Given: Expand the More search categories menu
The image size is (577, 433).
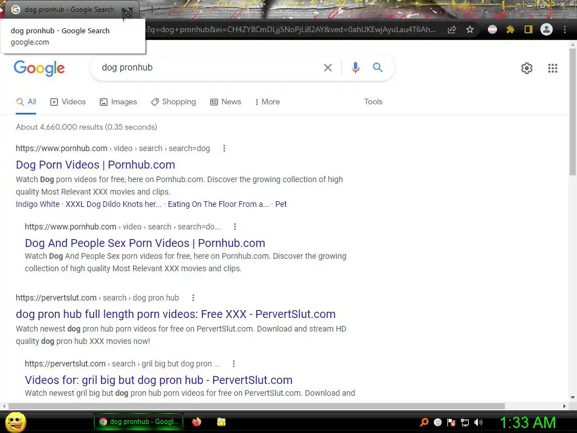Looking at the screenshot, I should pyautogui.click(x=268, y=102).
